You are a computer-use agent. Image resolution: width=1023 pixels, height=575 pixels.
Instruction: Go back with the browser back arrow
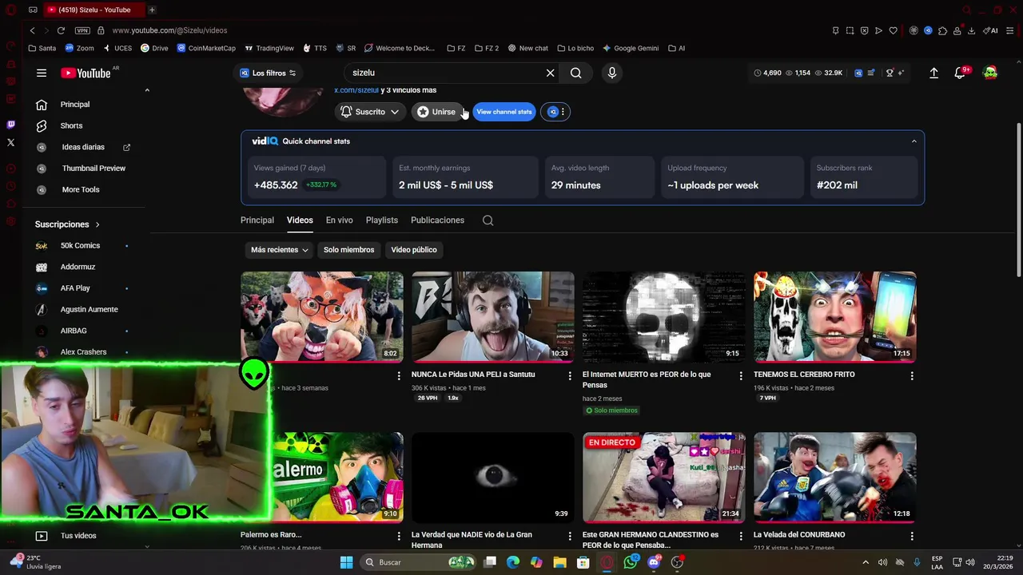[32, 30]
